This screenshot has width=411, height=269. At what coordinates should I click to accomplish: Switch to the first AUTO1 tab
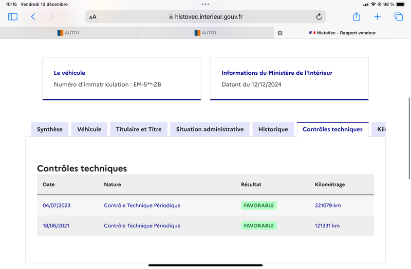68,33
